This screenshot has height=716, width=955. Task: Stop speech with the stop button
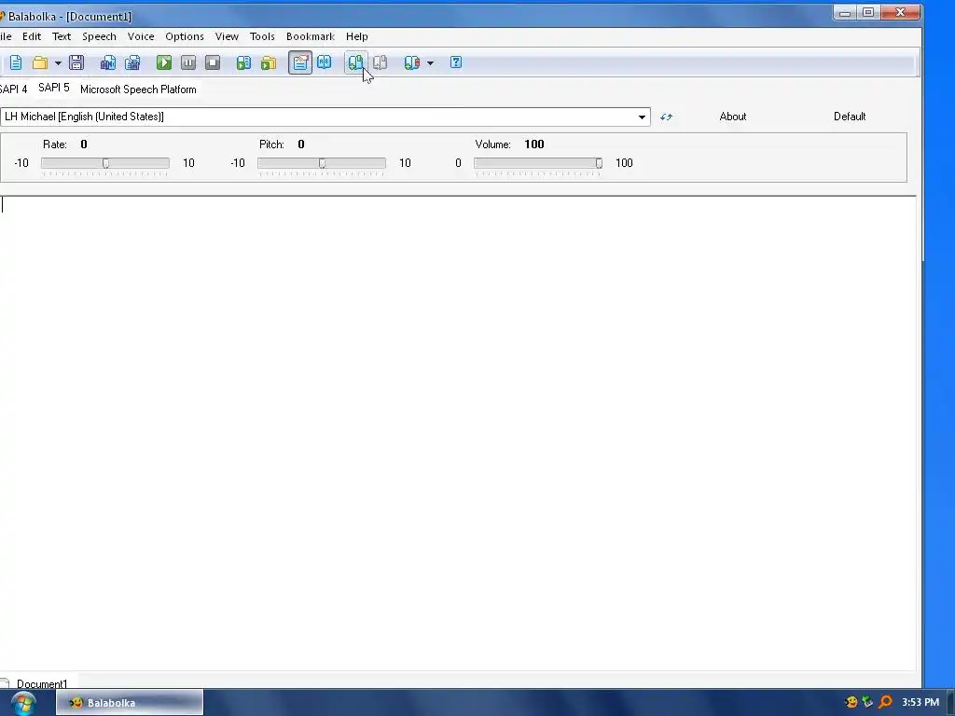tap(213, 62)
